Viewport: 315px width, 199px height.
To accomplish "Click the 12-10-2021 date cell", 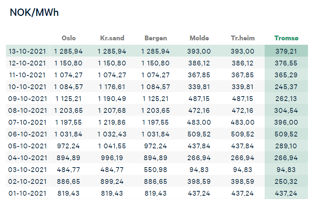I will (x=27, y=63).
